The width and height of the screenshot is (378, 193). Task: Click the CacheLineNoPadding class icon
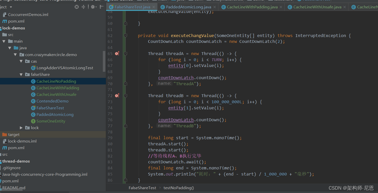[x=33, y=81]
